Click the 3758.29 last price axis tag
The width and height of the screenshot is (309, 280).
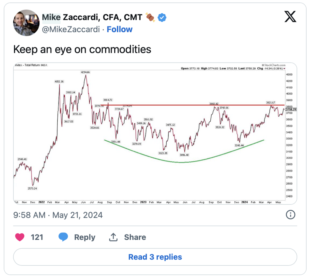click(x=291, y=110)
